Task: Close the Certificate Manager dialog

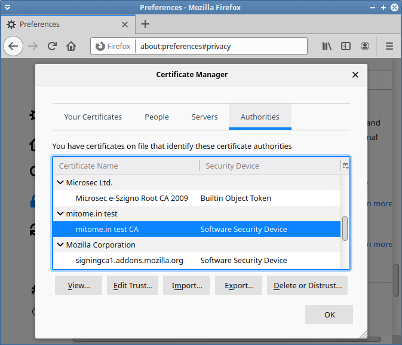Action: point(355,75)
